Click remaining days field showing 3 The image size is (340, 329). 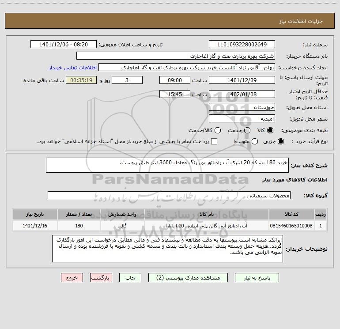coord(127,80)
